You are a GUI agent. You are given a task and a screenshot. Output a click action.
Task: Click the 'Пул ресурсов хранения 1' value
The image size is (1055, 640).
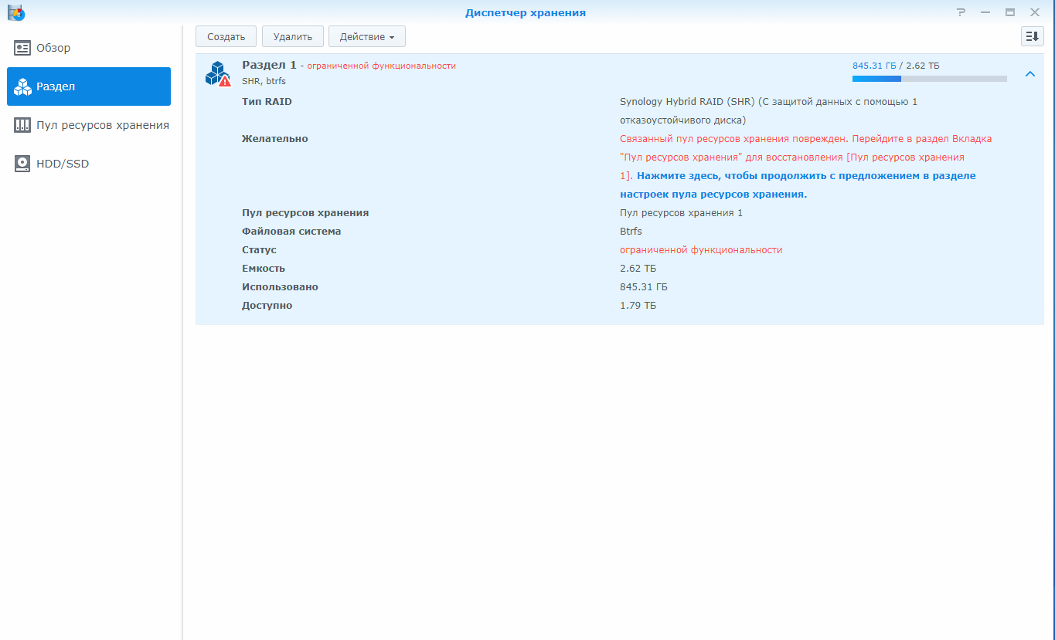(x=681, y=213)
